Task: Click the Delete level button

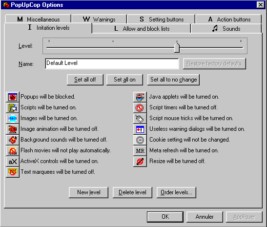Action: pos(132,192)
